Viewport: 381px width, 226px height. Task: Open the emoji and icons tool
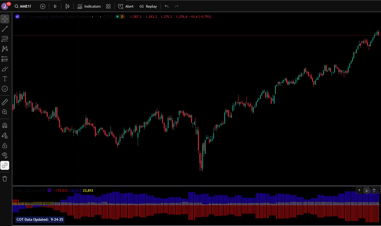click(5, 89)
